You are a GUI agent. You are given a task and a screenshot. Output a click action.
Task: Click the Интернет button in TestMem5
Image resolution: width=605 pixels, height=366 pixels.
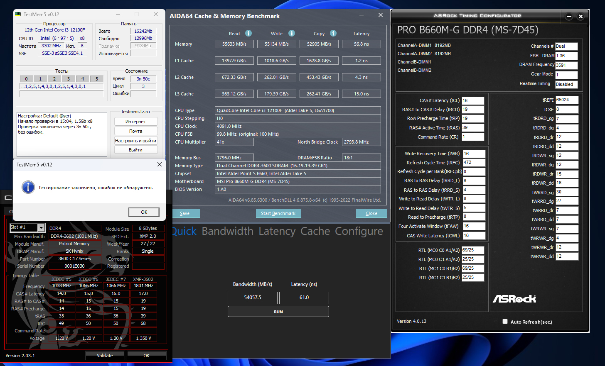click(x=136, y=122)
